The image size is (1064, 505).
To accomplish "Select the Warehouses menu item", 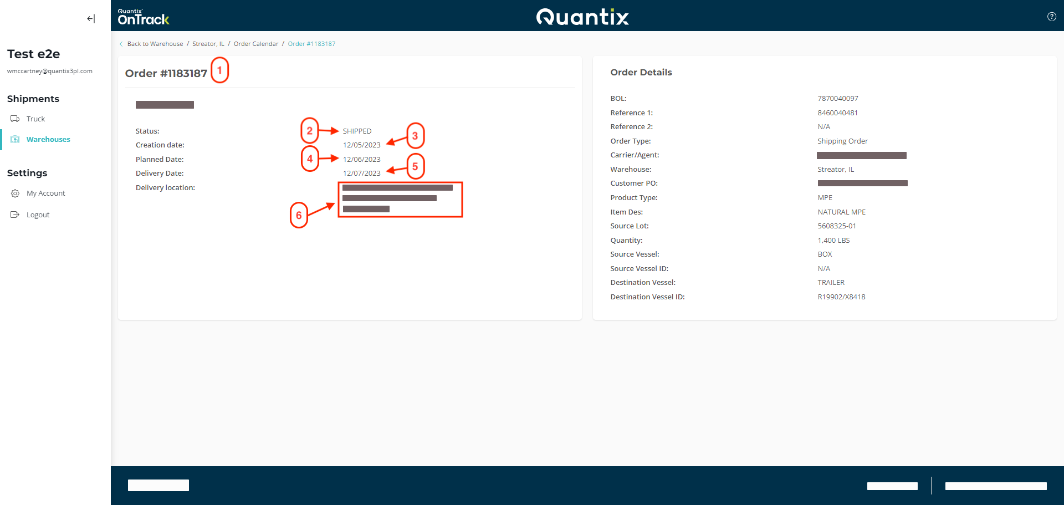I will [48, 140].
